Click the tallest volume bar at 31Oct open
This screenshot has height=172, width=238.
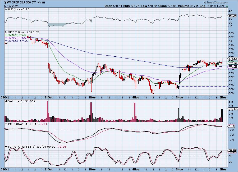point(47,111)
